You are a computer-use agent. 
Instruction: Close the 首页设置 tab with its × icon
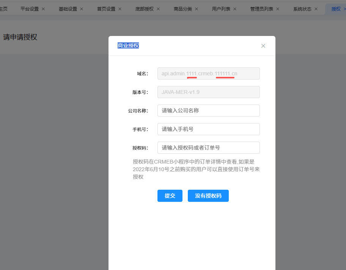pos(120,9)
